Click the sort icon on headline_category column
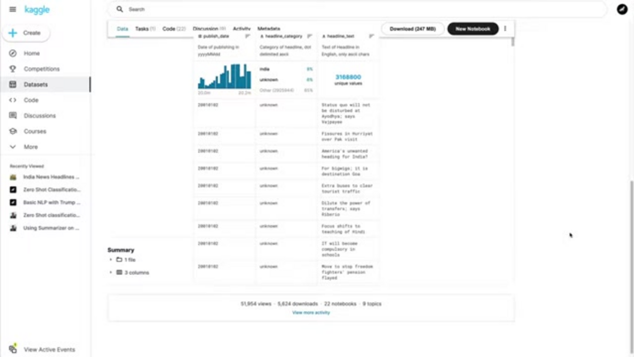Screen dimensions: 634x357 [310, 36]
